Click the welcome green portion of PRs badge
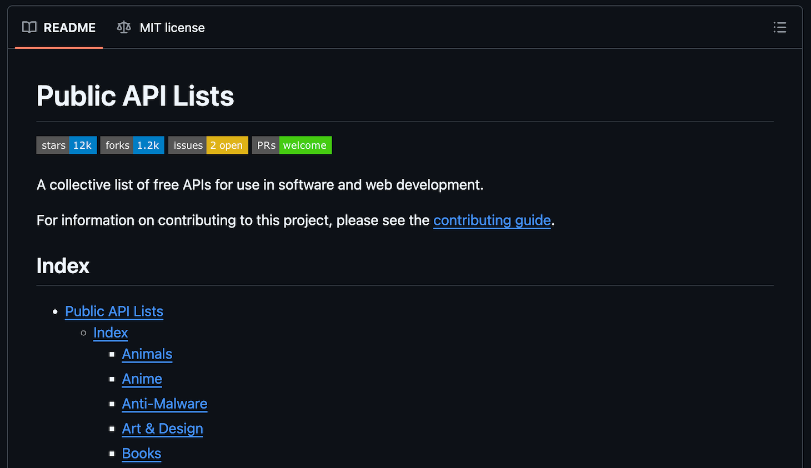 click(305, 145)
